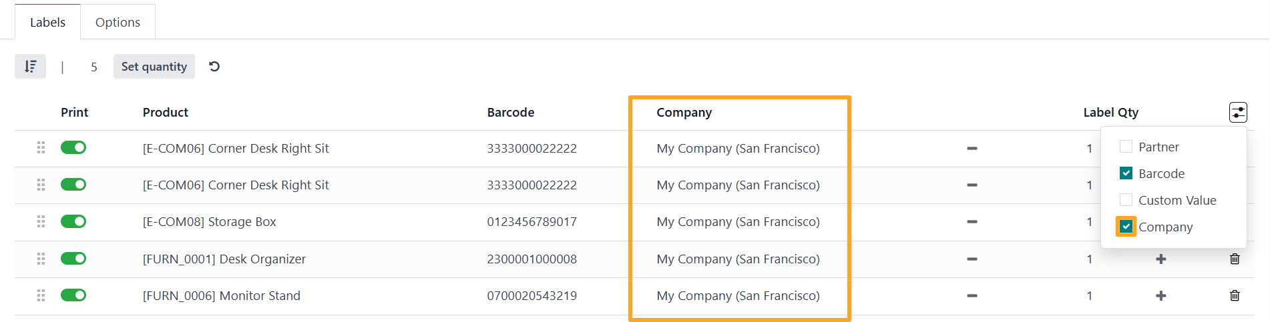Decrease label quantity for Storage Box
The width and height of the screenshot is (1270, 322).
(972, 221)
